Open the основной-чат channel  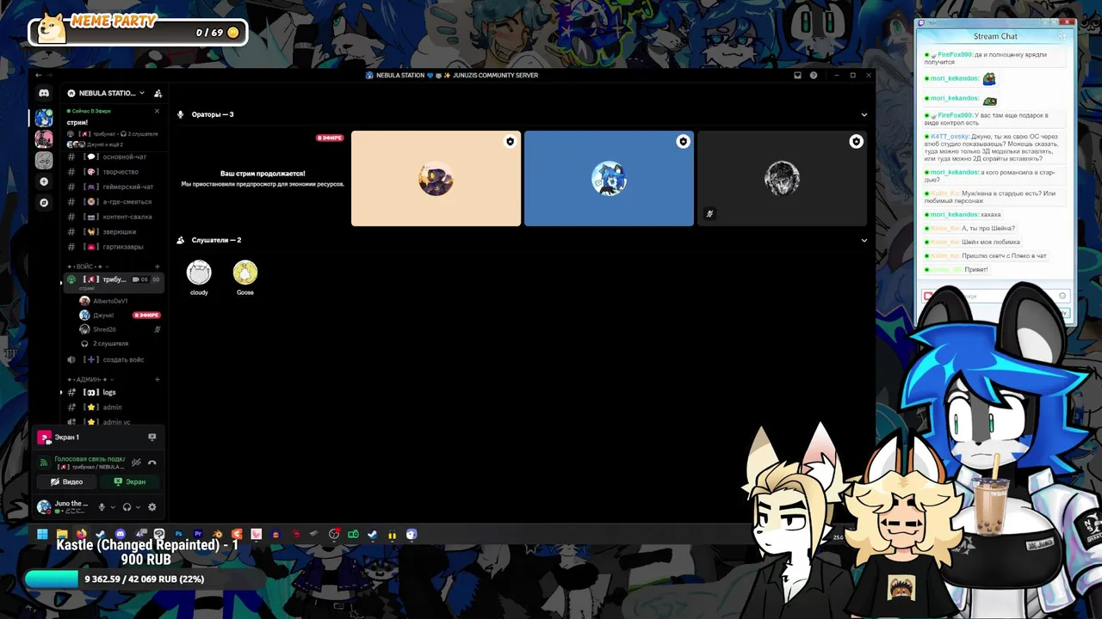point(114,156)
